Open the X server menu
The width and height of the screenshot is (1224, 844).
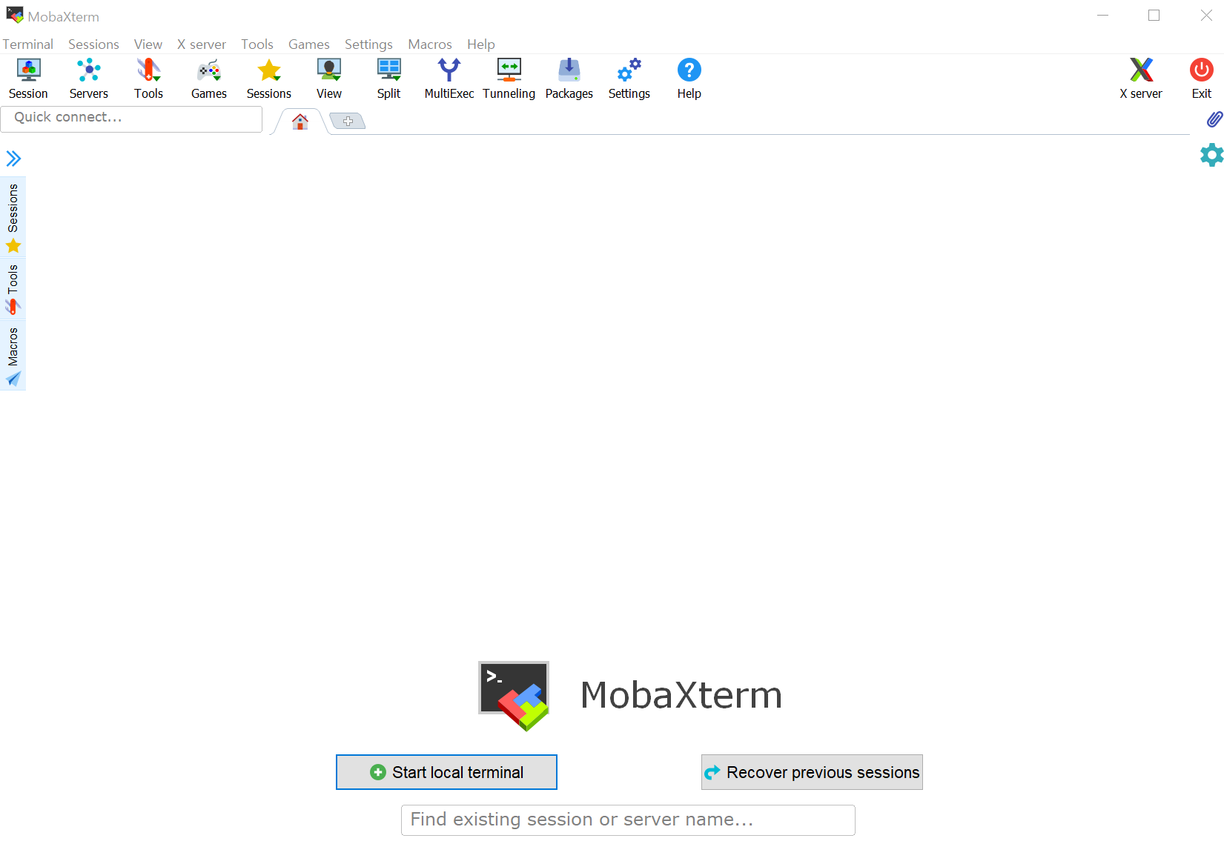202,44
